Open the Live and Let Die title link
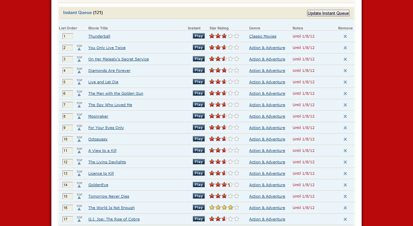The image size is (413, 226). (x=103, y=82)
